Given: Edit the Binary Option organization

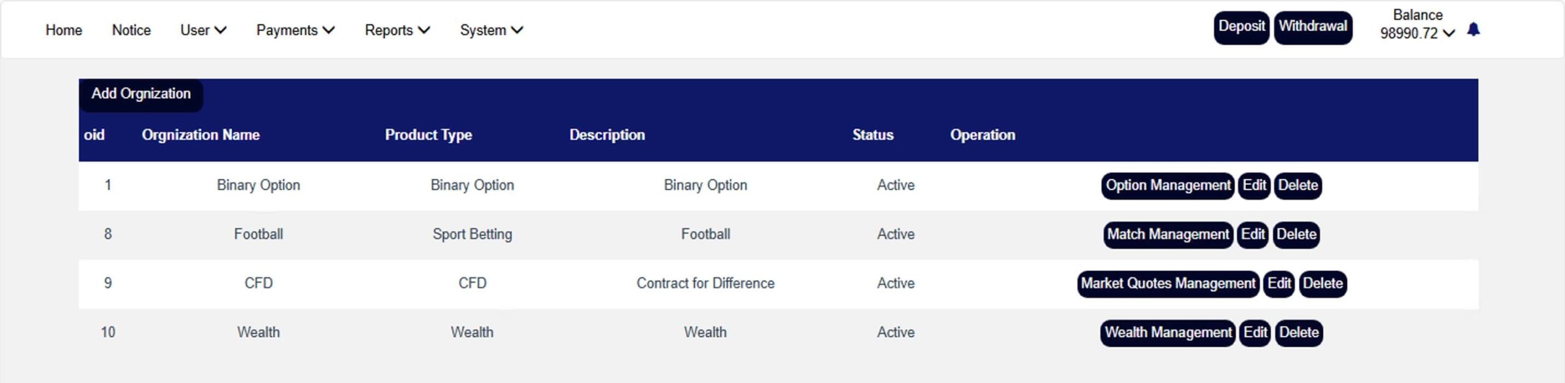Looking at the screenshot, I should (1254, 186).
